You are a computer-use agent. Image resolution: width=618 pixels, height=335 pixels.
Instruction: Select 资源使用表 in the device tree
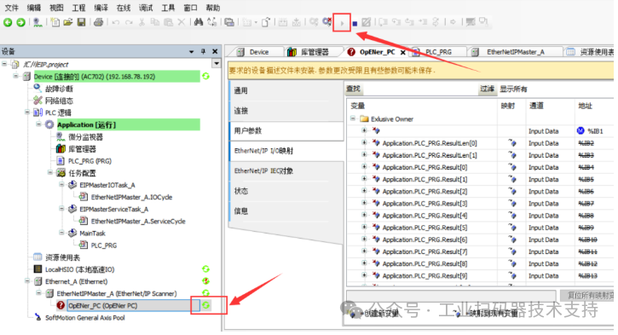tap(62, 257)
